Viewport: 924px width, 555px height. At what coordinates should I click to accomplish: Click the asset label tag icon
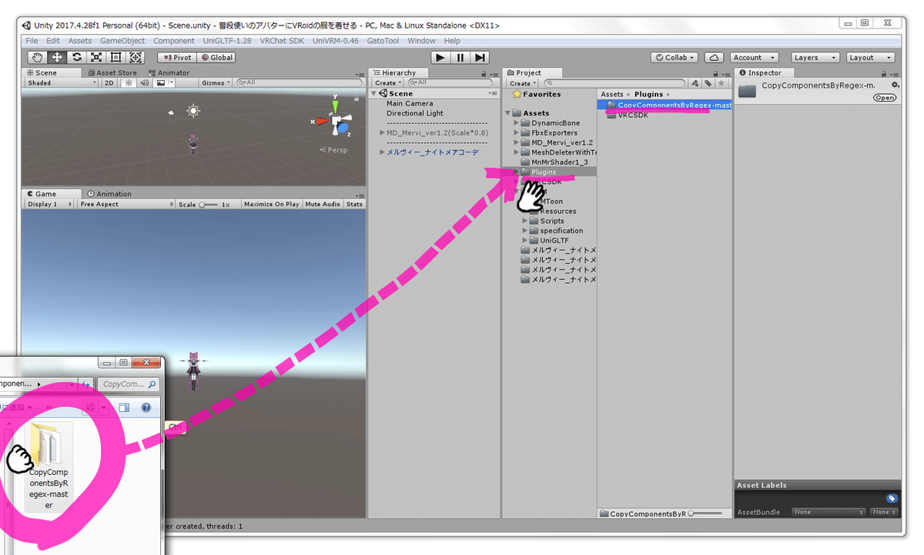892,498
